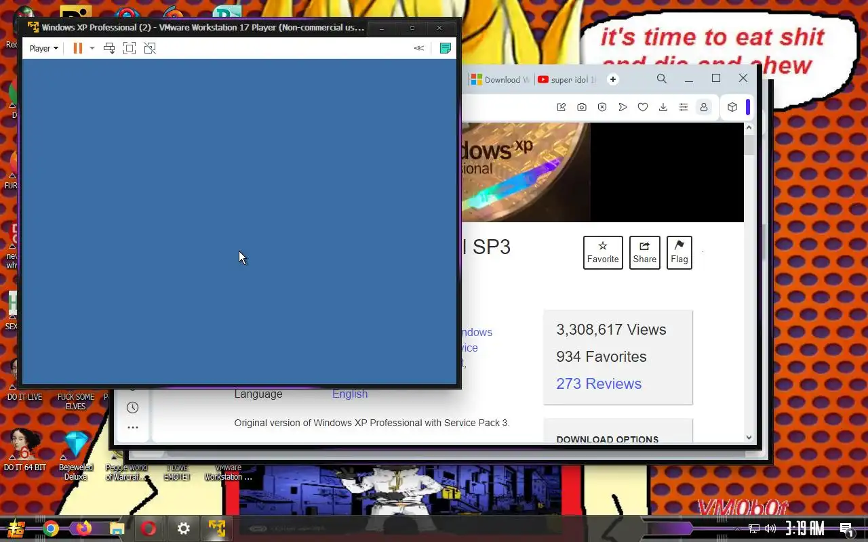Viewport: 868px width, 542px height.
Task: Favorite this archive item
Action: pos(603,252)
